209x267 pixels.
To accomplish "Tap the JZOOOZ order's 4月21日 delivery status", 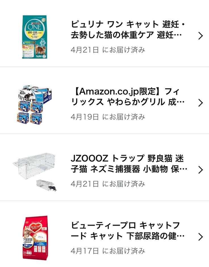I will click(108, 184).
